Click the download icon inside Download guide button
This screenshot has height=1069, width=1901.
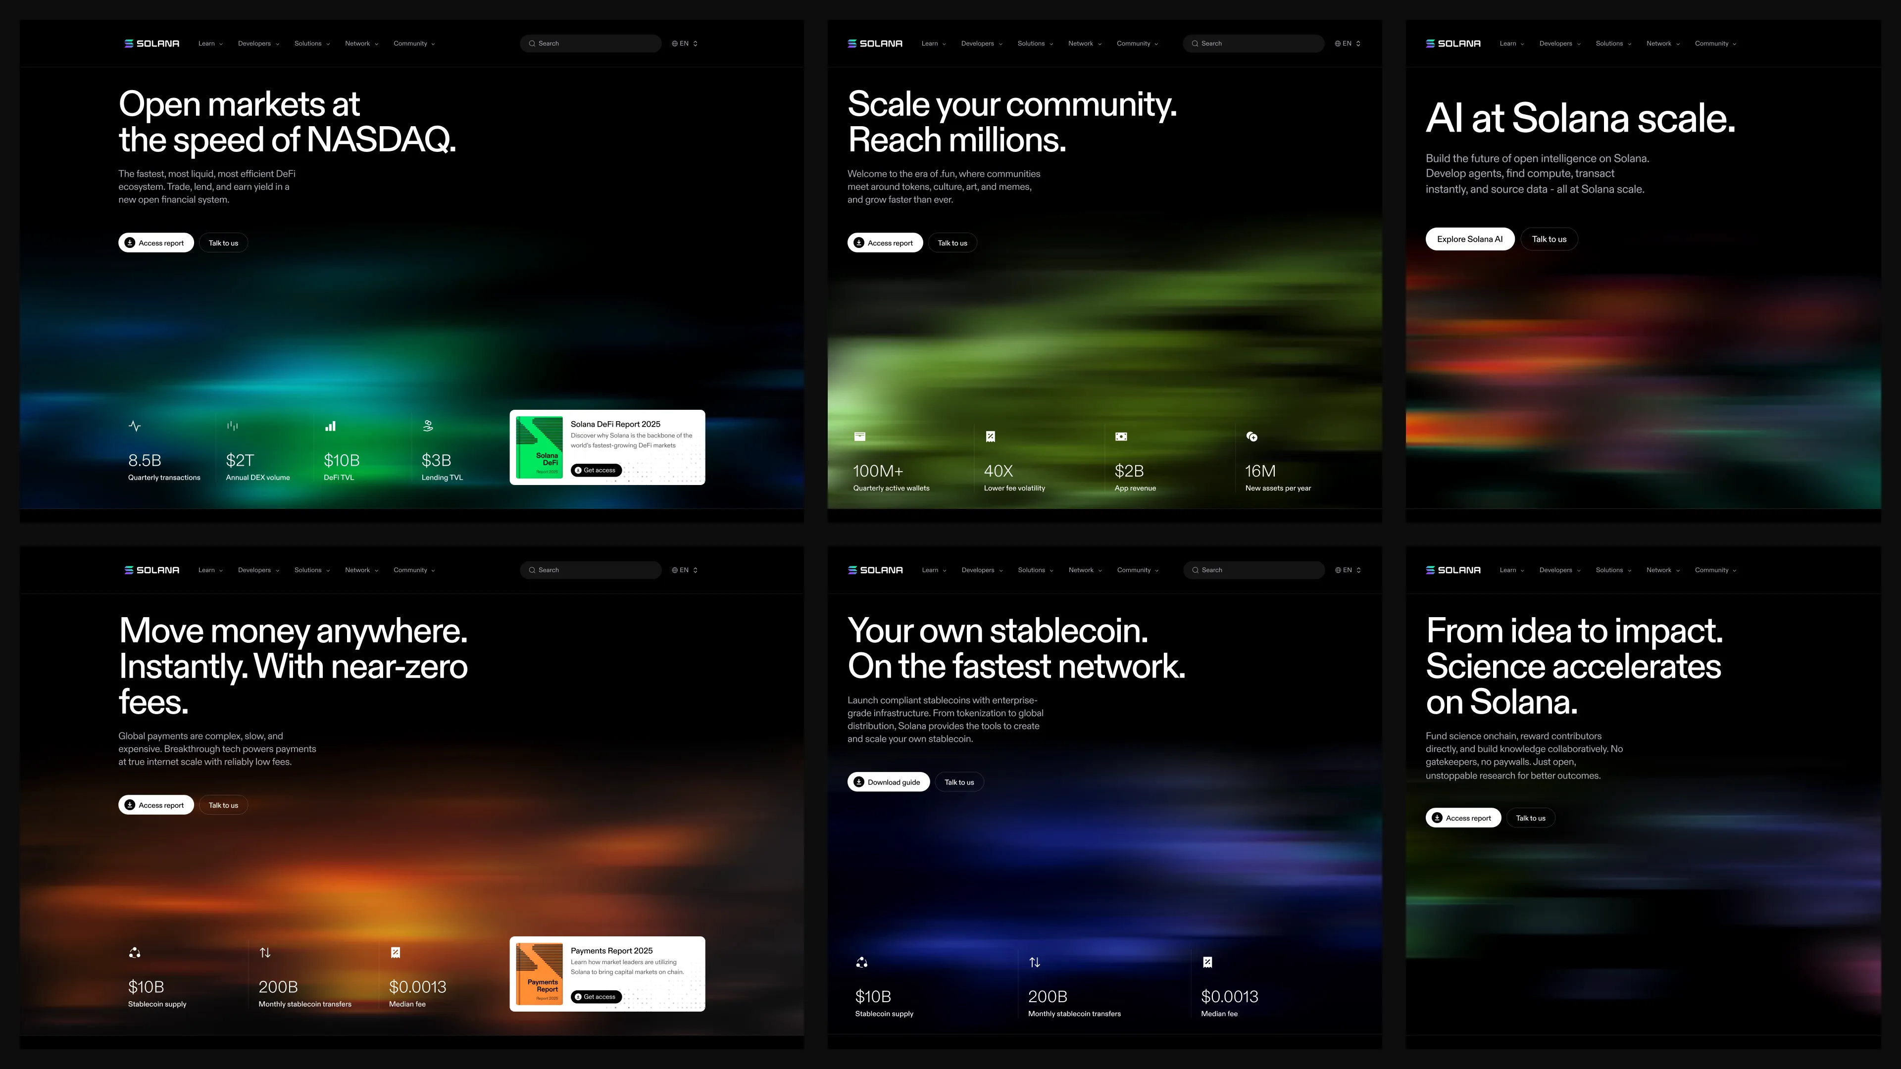point(859,782)
